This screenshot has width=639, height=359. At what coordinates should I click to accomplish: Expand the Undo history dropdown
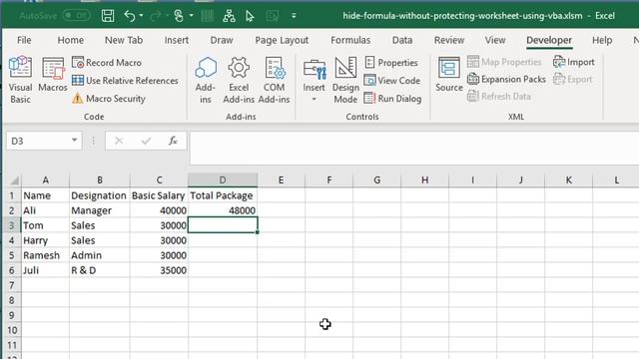tap(141, 16)
